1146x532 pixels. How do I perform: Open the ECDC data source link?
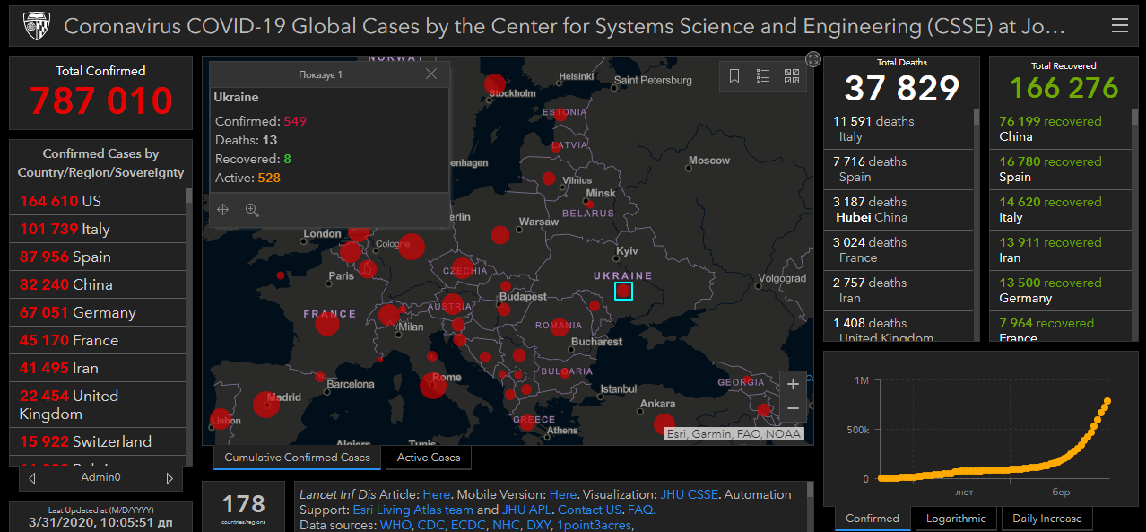tap(468, 525)
